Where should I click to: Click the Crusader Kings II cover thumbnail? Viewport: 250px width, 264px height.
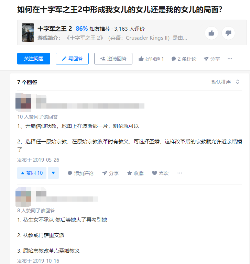28,33
